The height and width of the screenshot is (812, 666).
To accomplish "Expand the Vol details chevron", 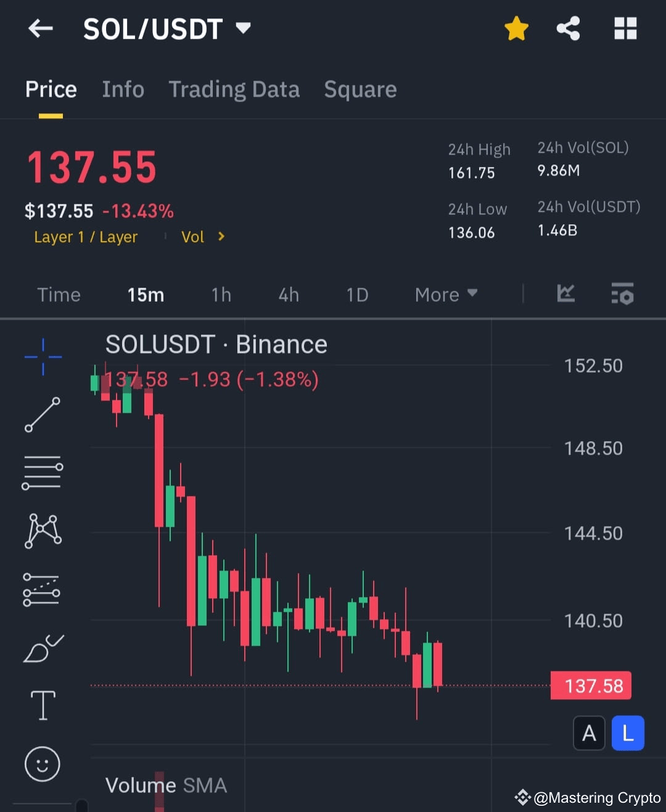I will 220,237.
